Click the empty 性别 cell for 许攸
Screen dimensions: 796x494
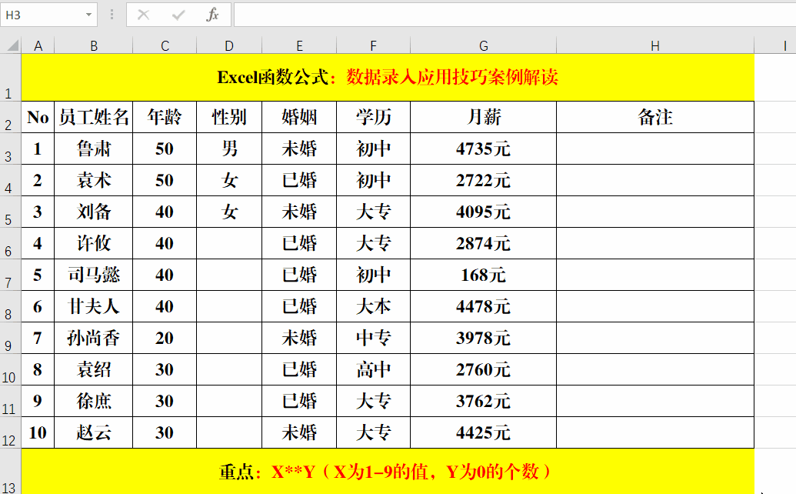pyautogui.click(x=229, y=243)
